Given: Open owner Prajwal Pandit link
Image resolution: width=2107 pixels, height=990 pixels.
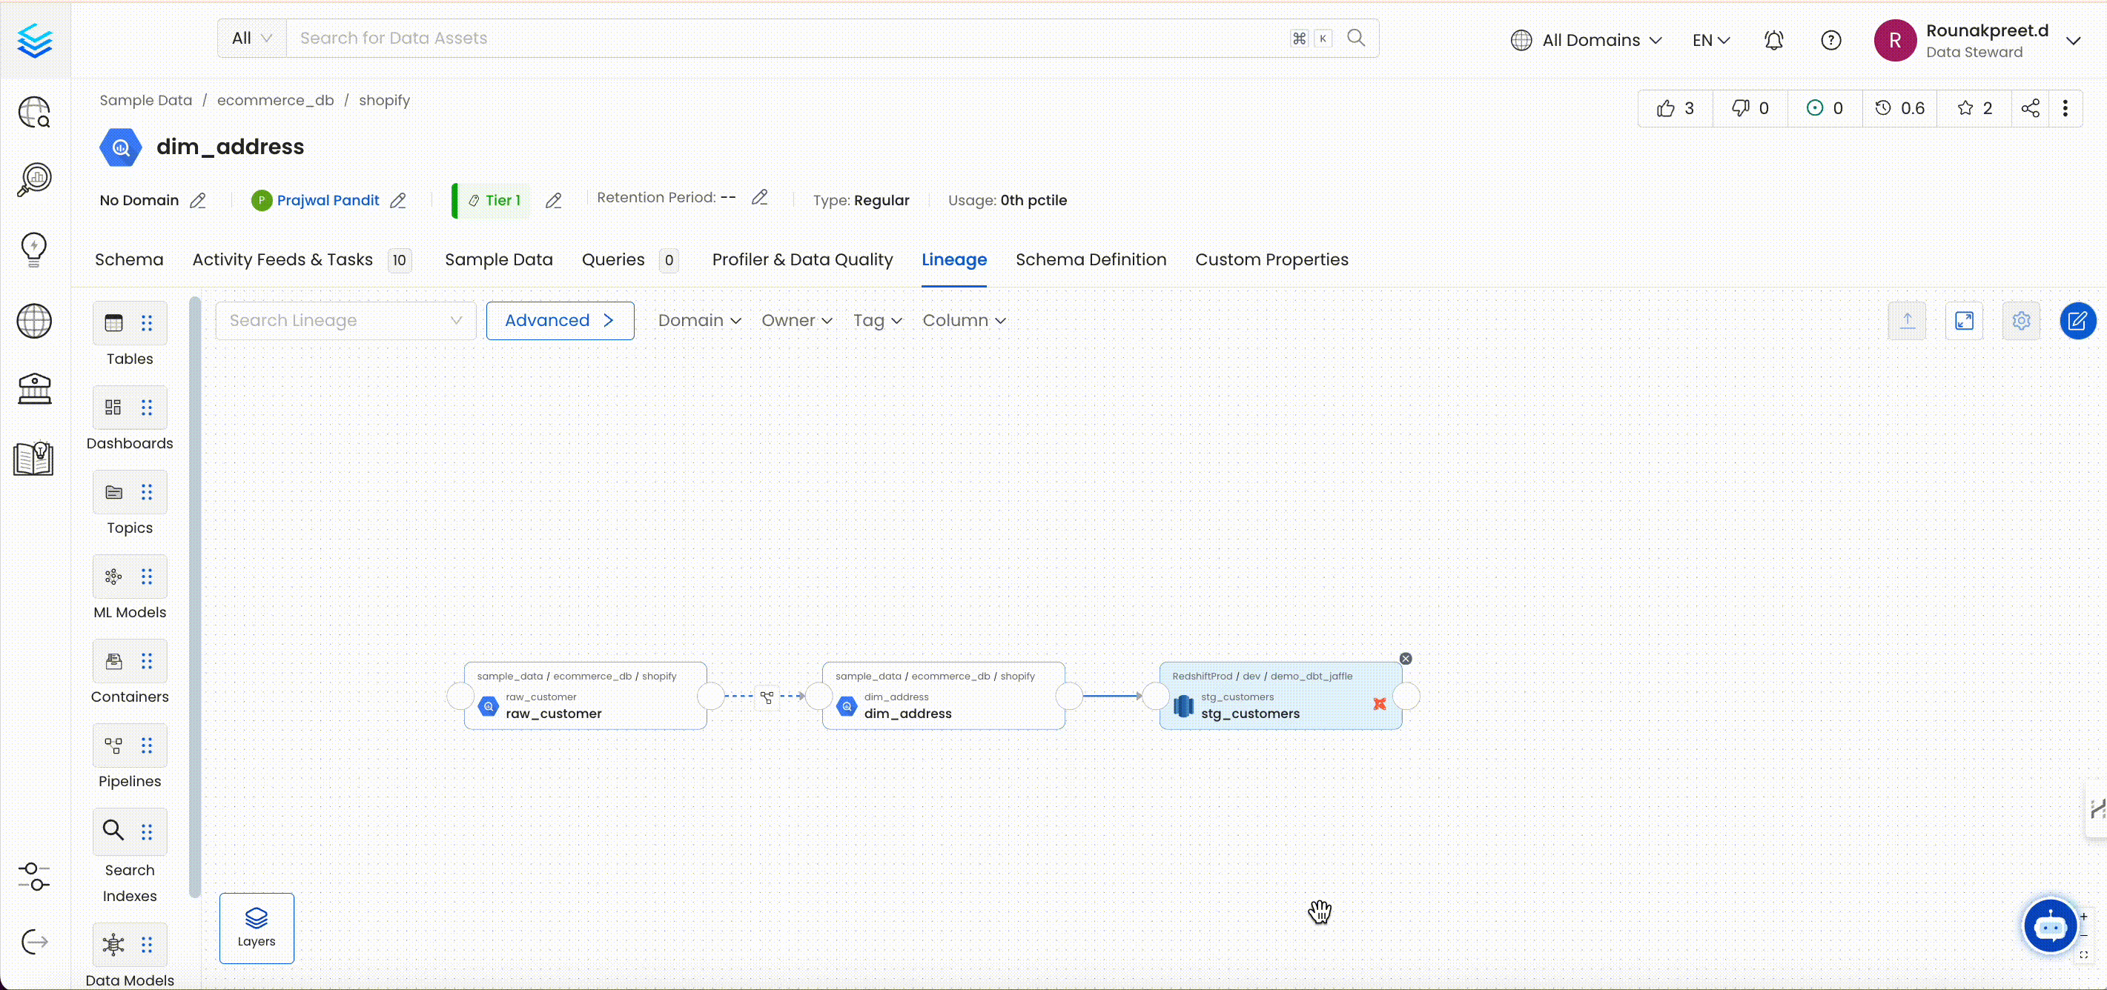Looking at the screenshot, I should [327, 200].
